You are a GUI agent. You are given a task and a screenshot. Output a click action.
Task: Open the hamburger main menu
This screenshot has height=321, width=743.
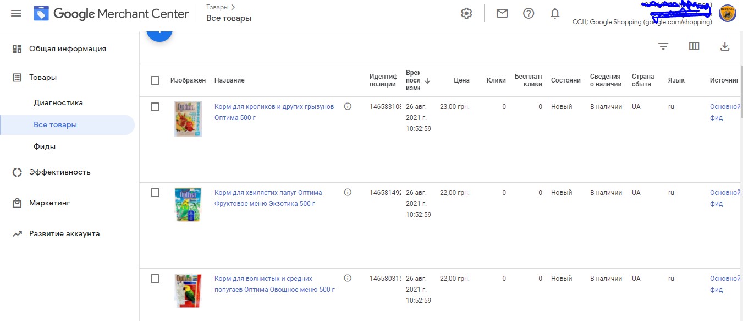16,13
